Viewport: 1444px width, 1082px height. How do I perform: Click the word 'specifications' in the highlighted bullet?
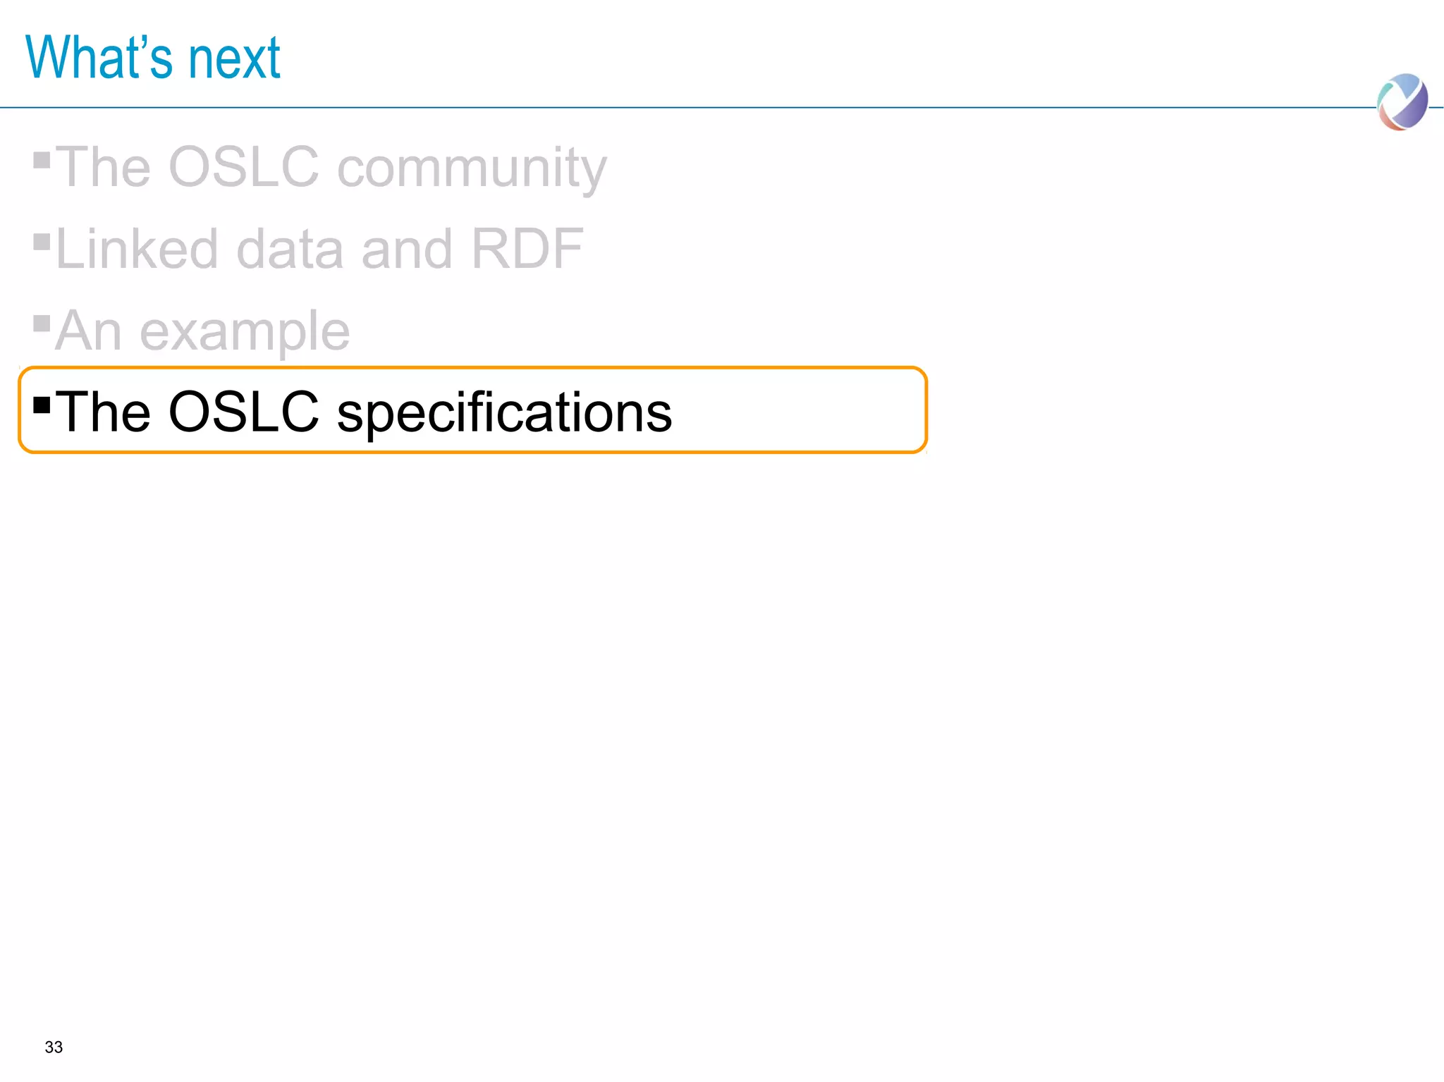click(x=504, y=414)
